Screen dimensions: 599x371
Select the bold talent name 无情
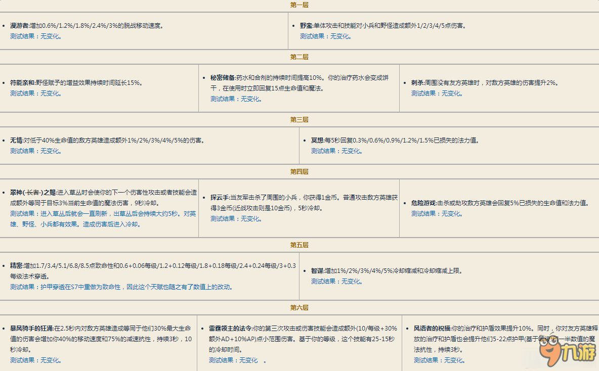point(16,140)
